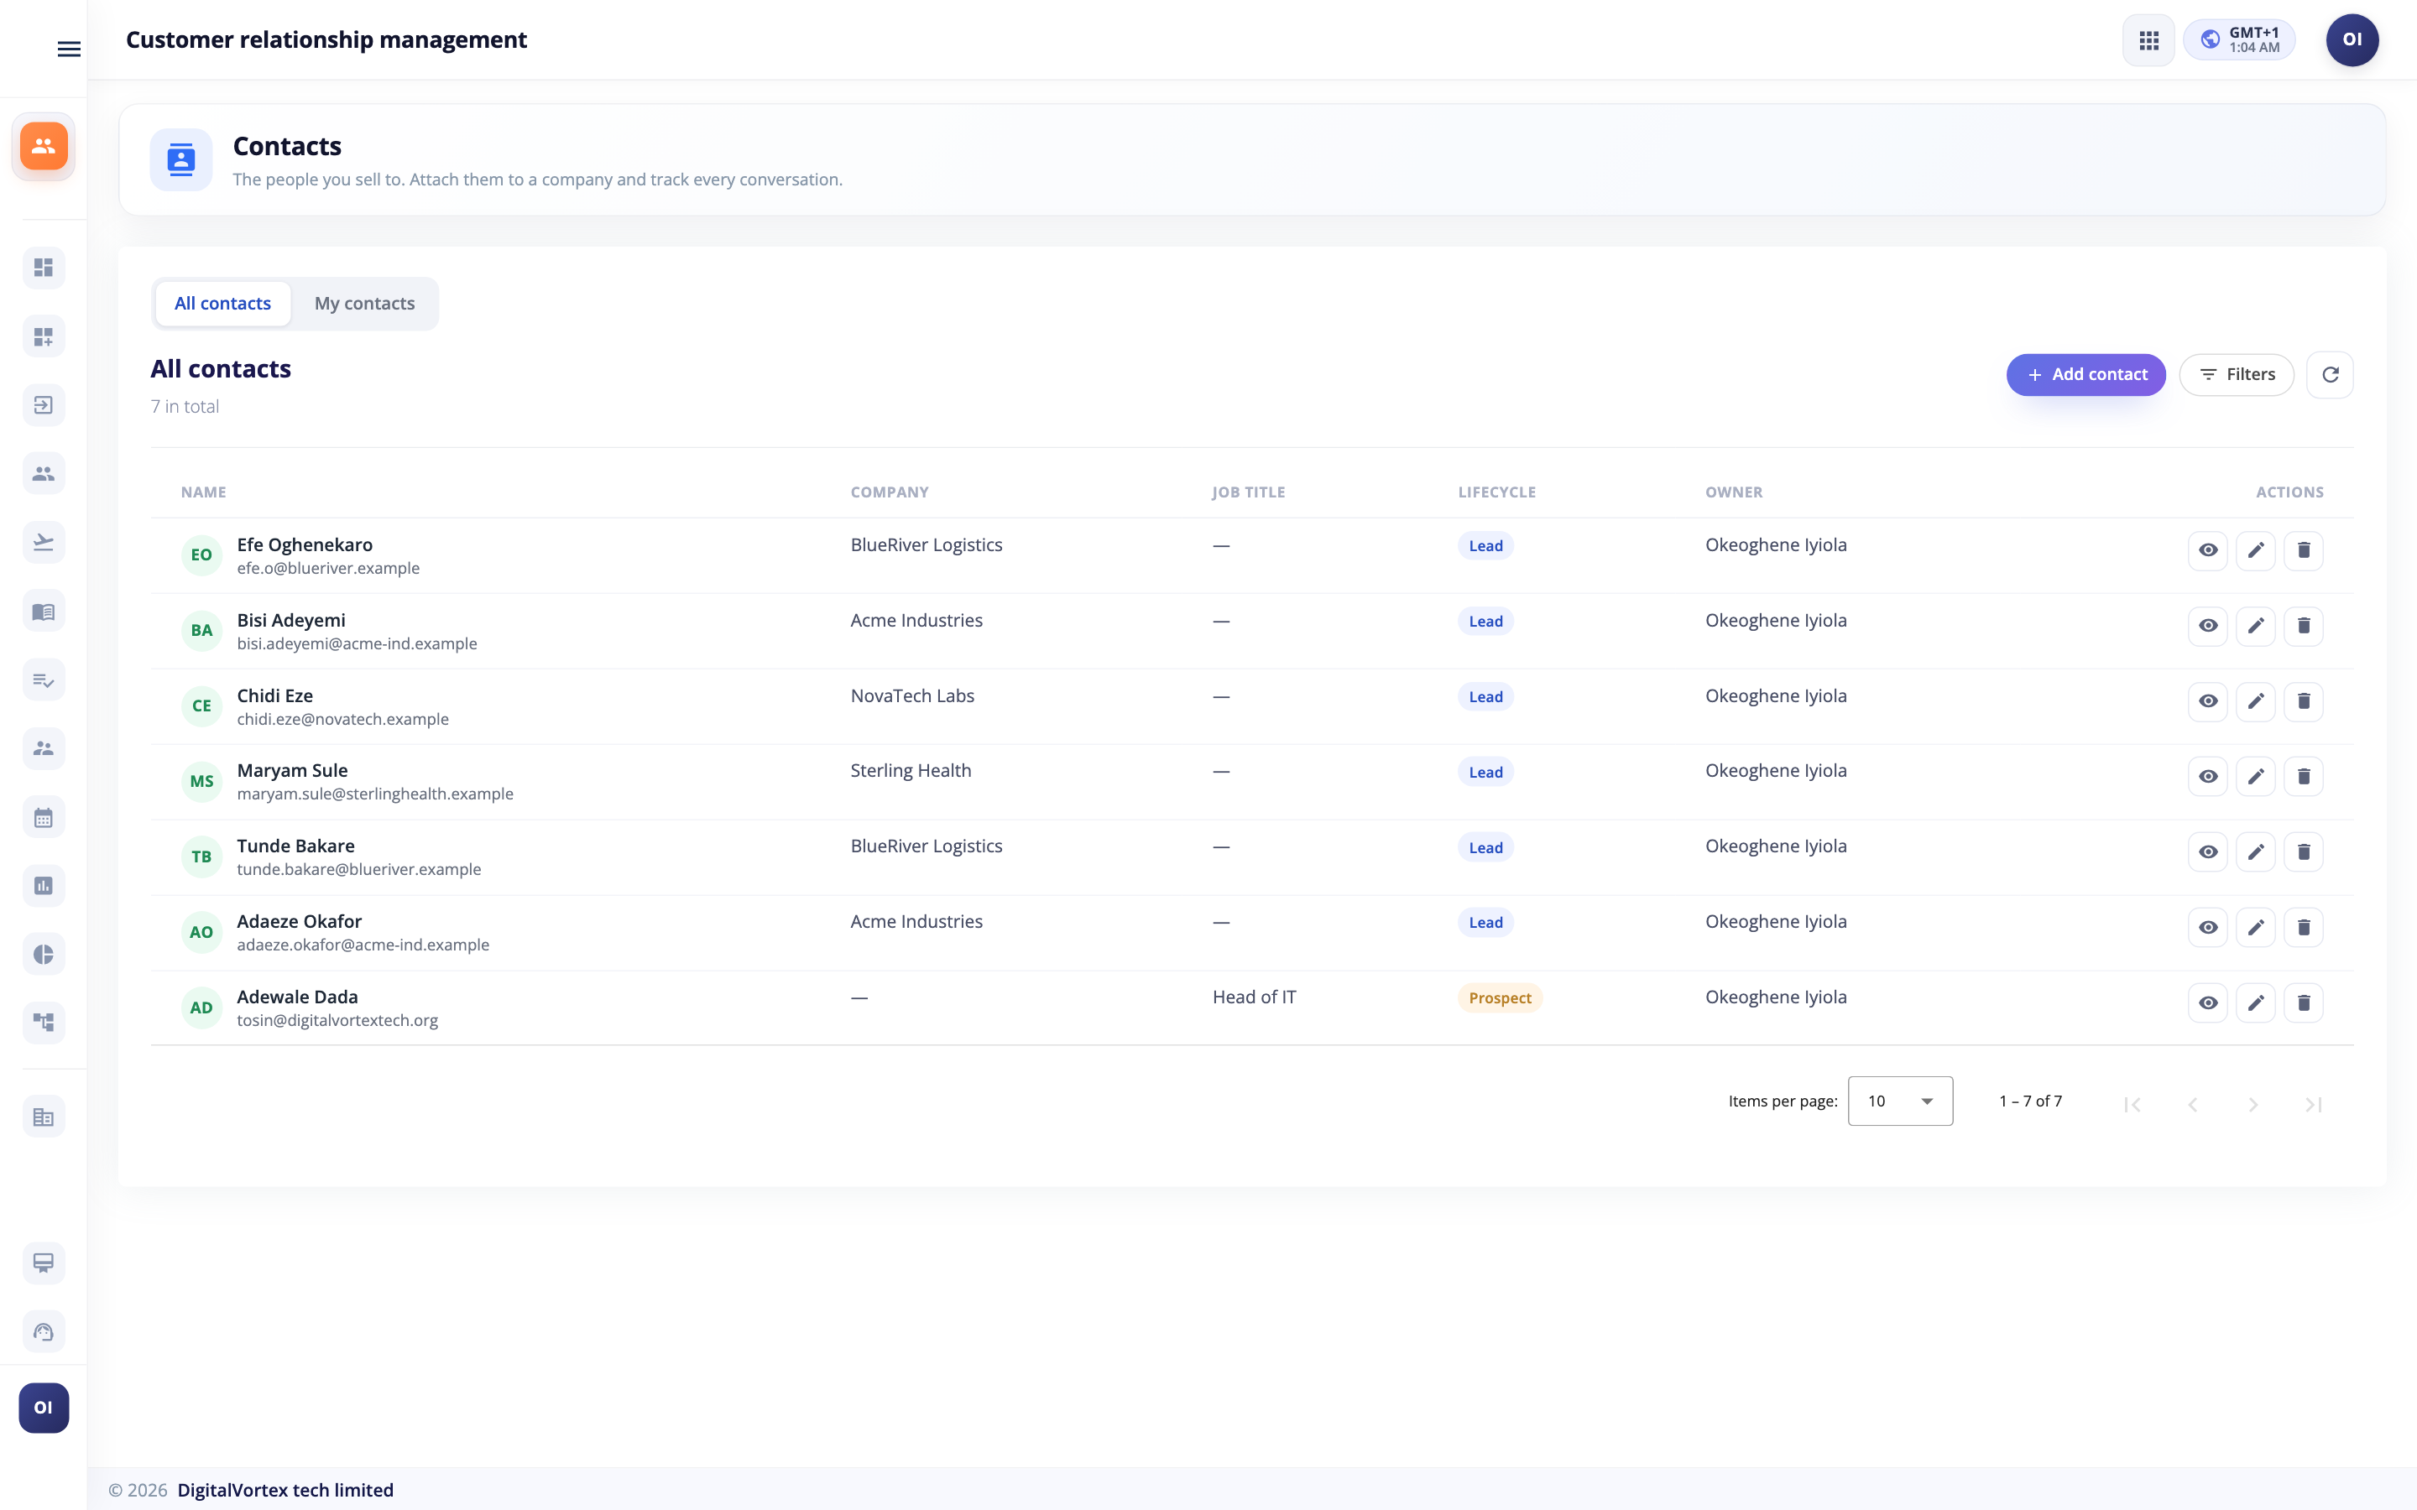2417x1510 pixels.
Task: Expand the Items per page dropdown
Action: pos(1900,1101)
